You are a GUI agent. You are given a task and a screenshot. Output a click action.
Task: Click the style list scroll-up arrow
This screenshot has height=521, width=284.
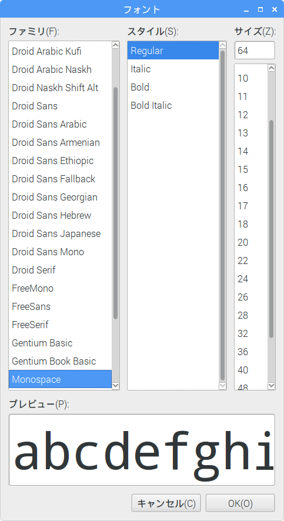[x=222, y=45]
